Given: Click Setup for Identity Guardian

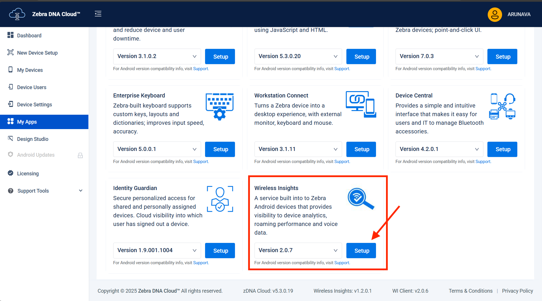Looking at the screenshot, I should pos(220,251).
